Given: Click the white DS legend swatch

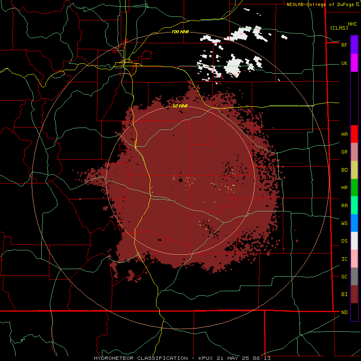Looking at the screenshot, I should 354,241.
